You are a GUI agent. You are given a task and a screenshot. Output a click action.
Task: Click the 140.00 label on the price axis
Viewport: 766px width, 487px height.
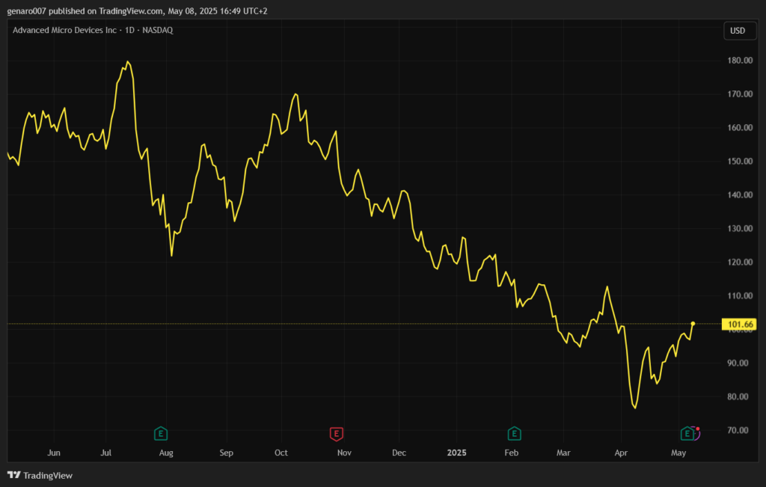tap(739, 195)
